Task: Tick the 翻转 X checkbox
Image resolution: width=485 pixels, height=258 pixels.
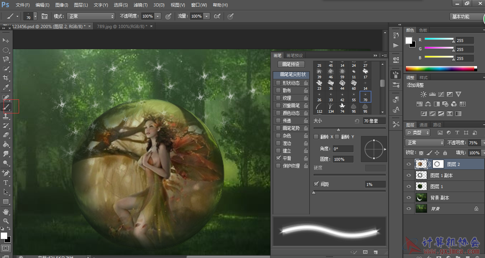Action: click(316, 137)
